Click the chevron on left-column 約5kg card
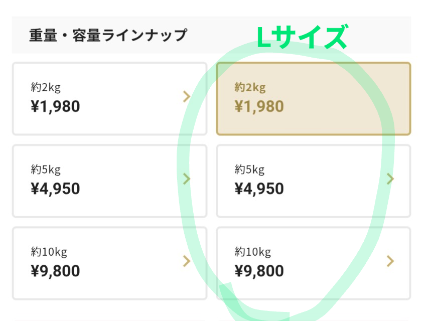The image size is (428, 321). point(187,179)
